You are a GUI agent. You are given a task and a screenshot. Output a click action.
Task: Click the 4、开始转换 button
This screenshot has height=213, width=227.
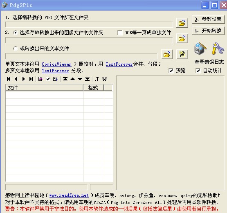[x=208, y=31]
